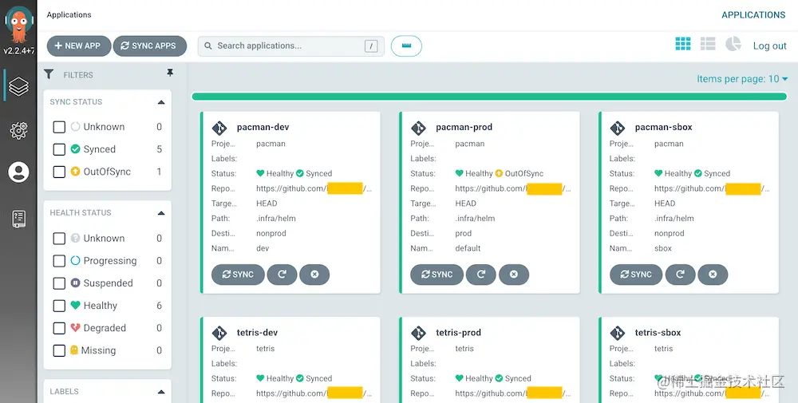Screen dimensions: 798x403
Task: Collapse the Sync Status section
Action: click(x=161, y=102)
